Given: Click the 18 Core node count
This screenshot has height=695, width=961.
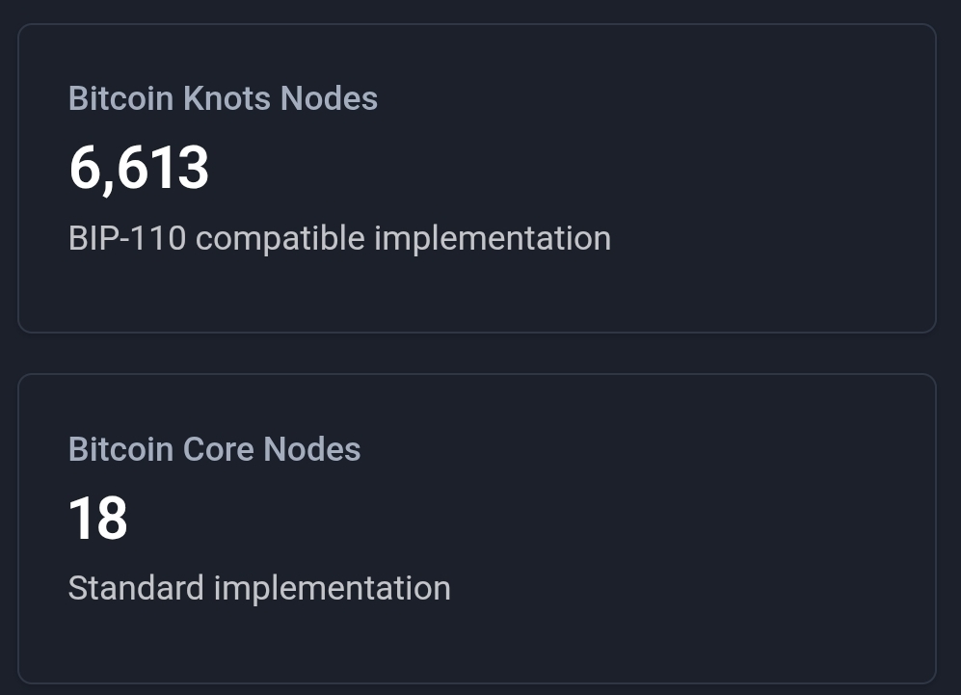Looking at the screenshot, I should coord(97,519).
